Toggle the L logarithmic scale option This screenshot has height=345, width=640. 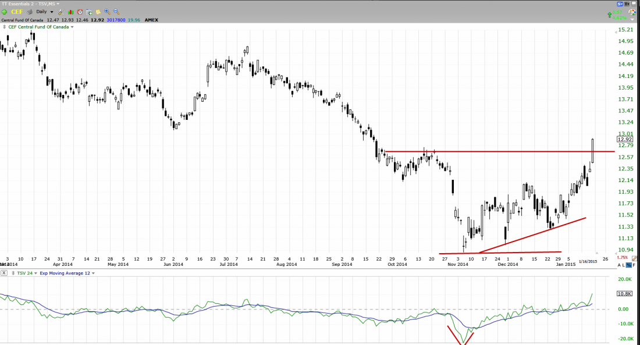tap(624, 265)
